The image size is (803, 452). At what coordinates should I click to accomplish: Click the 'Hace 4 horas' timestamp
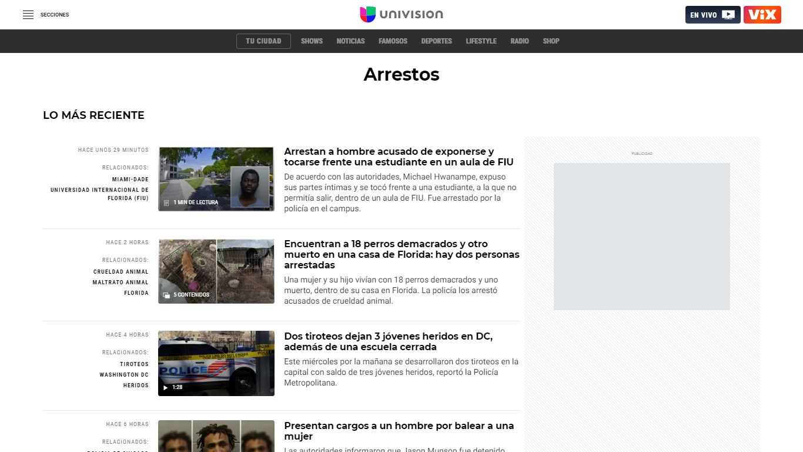pyautogui.click(x=128, y=335)
